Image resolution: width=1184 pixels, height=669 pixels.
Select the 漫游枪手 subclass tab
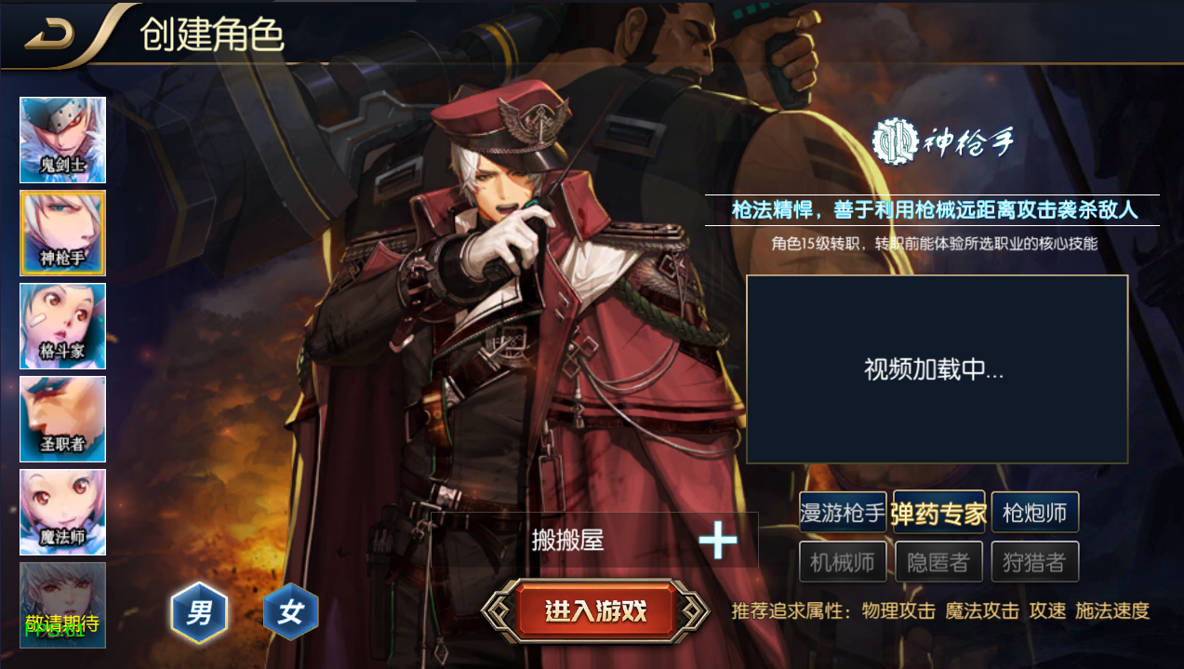[843, 513]
